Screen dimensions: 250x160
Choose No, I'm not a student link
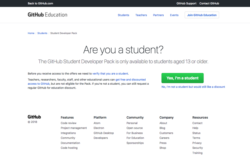click(x=193, y=87)
